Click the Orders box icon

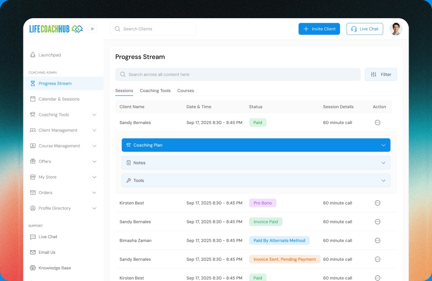click(32, 192)
